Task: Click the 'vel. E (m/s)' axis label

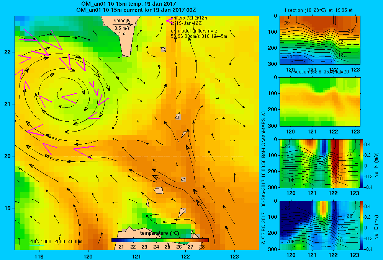Action: click(x=376, y=226)
